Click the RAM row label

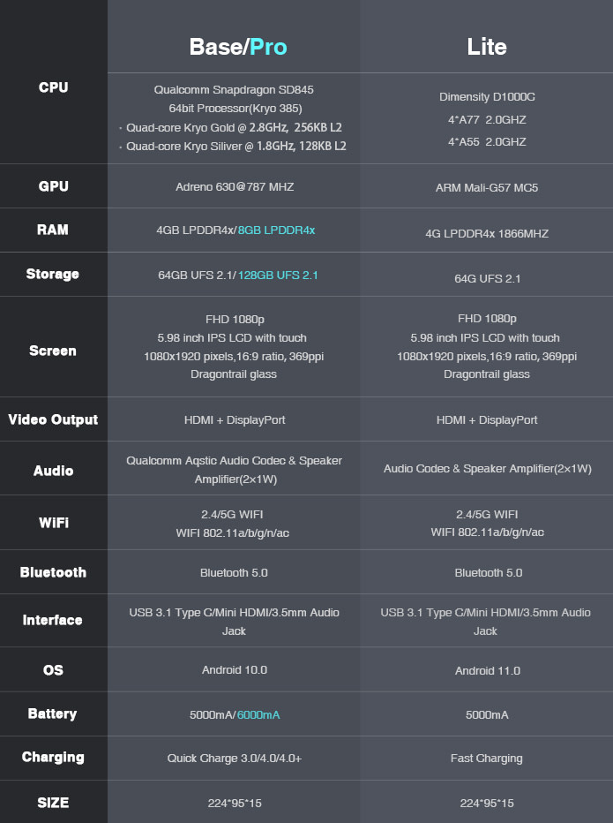click(52, 230)
